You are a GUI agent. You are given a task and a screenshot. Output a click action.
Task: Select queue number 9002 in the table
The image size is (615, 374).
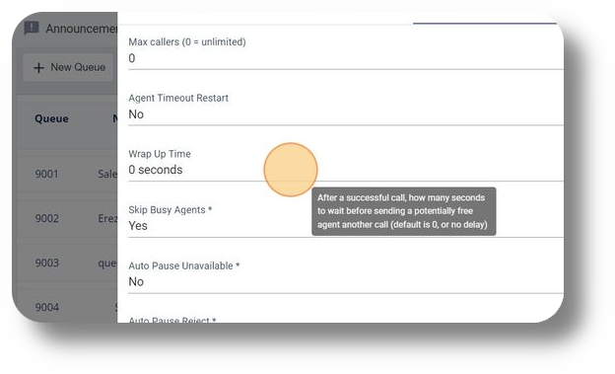[46, 218]
